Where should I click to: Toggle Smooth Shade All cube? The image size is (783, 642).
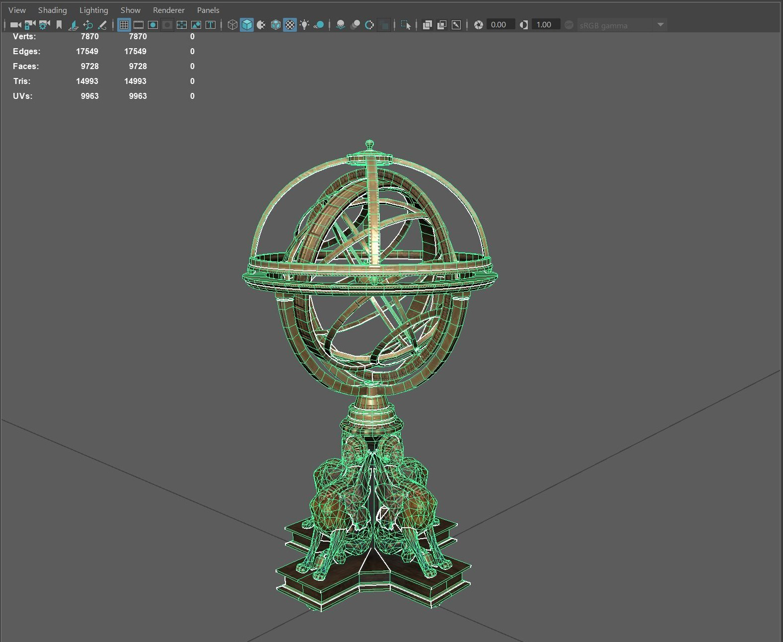(x=247, y=25)
